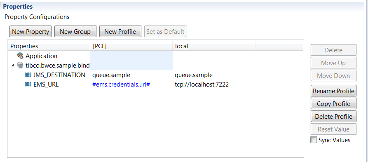Image resolution: width=368 pixels, height=162 pixels.
Task: Click the tibco.bwce.sample module cube icon
Action: pos(20,66)
